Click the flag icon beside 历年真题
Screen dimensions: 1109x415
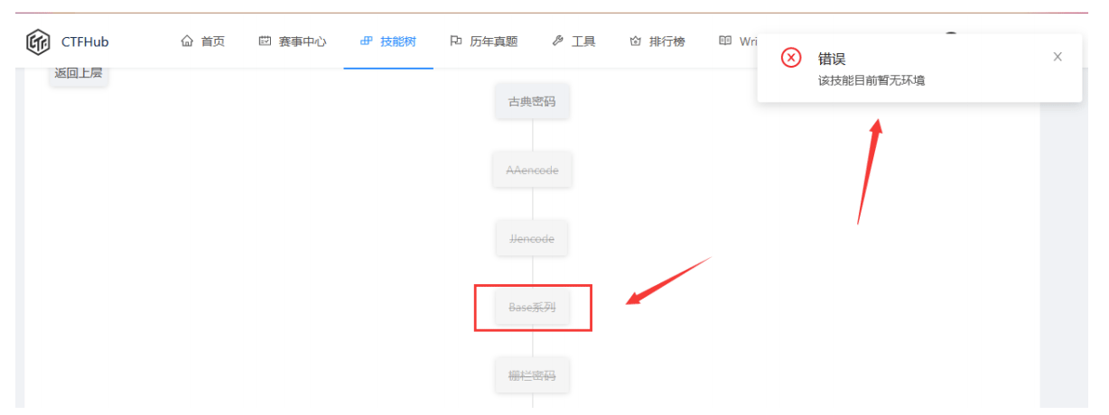[x=456, y=41]
